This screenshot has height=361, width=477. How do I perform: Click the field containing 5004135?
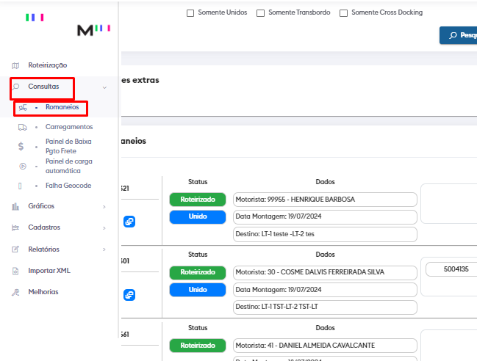point(451,269)
